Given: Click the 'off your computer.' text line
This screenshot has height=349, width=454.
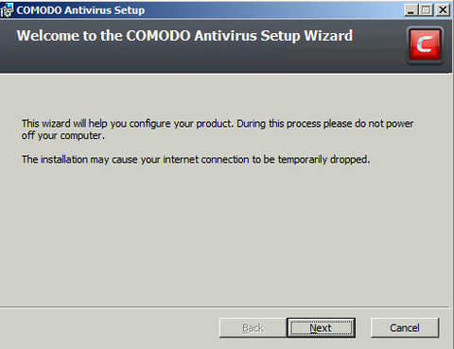Looking at the screenshot, I should (x=63, y=135).
